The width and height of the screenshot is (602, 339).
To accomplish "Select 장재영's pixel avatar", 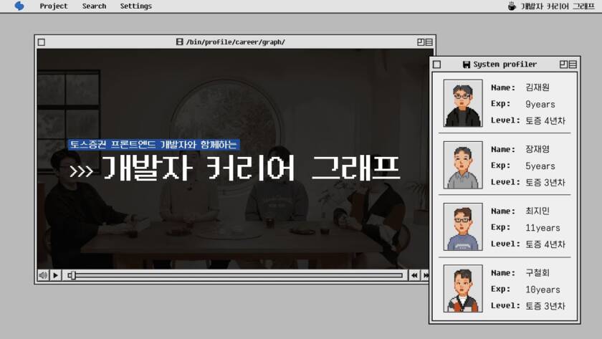I will (x=463, y=165).
